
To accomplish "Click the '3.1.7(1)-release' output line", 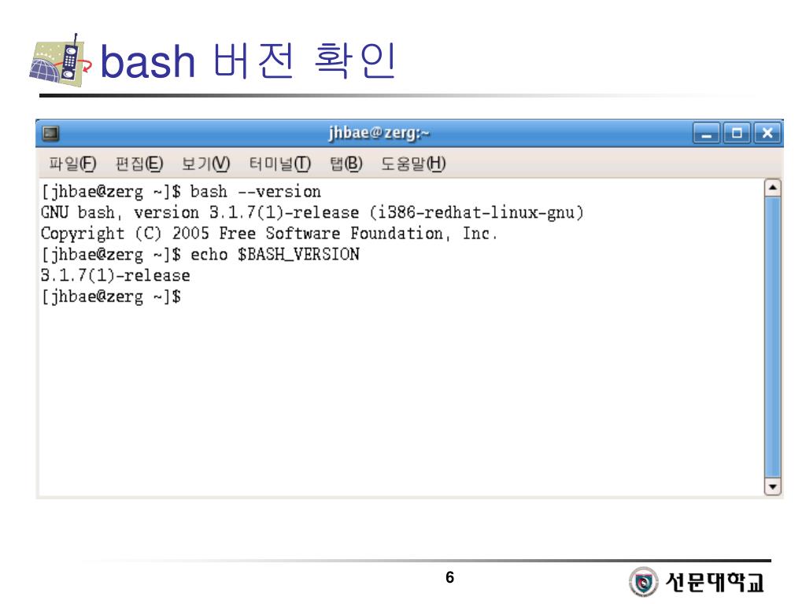I will pyautogui.click(x=116, y=276).
